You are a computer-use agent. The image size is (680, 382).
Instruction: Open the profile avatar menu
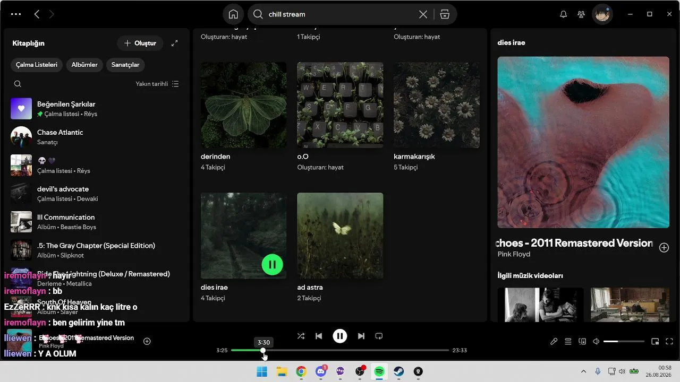602,14
